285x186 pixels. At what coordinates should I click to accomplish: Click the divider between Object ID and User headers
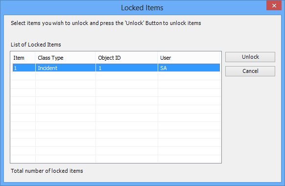158,58
